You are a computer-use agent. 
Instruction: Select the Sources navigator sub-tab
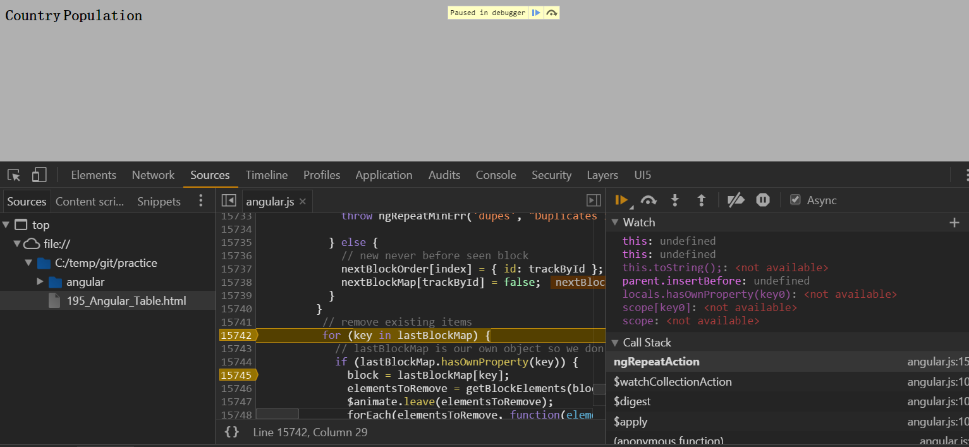point(27,202)
